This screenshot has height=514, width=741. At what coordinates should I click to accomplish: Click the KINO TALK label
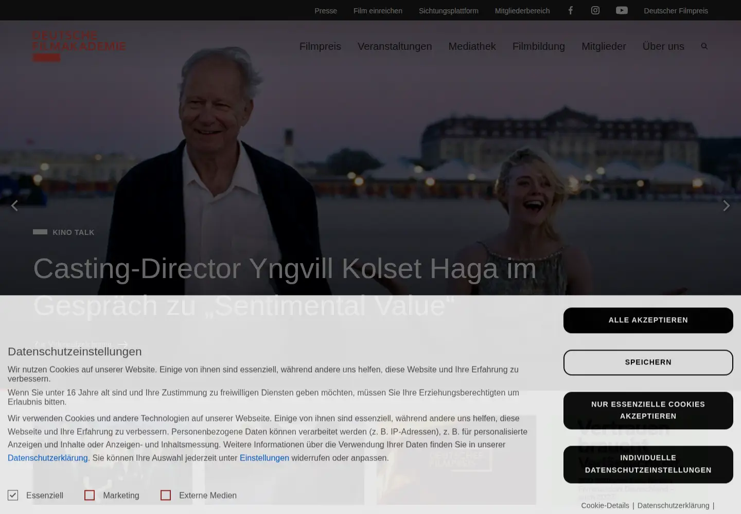[x=74, y=232]
